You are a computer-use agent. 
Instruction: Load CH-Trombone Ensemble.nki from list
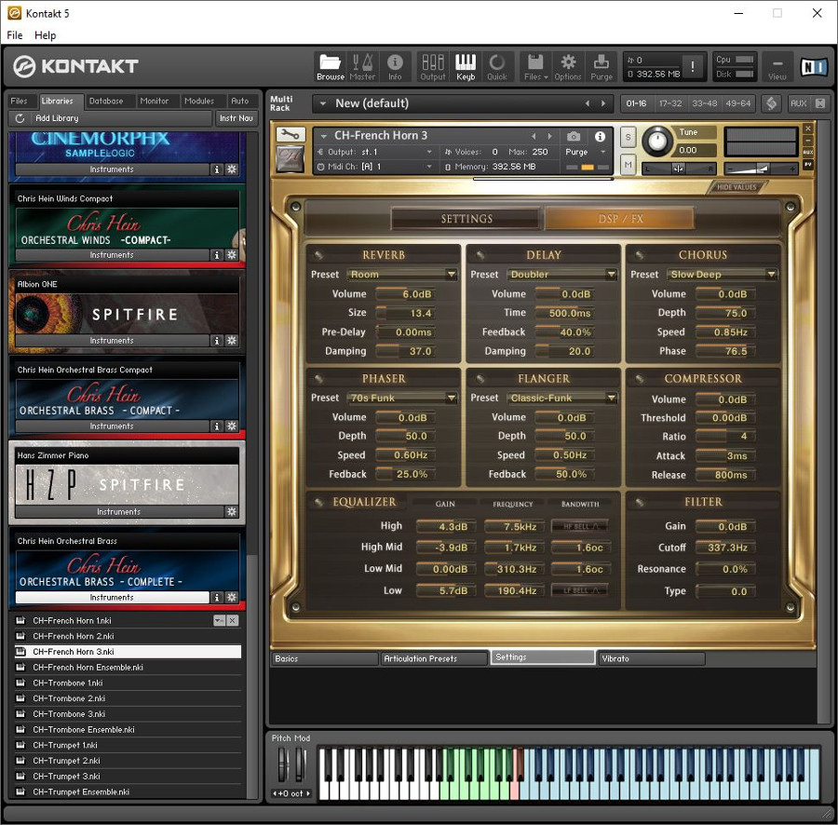[128, 729]
